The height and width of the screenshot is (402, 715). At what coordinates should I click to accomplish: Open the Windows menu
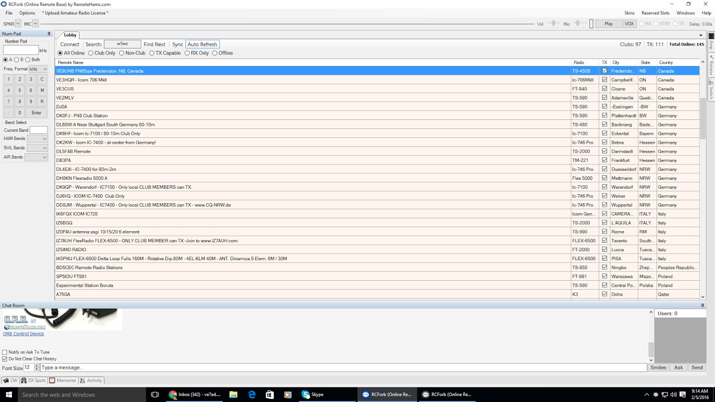tap(686, 13)
